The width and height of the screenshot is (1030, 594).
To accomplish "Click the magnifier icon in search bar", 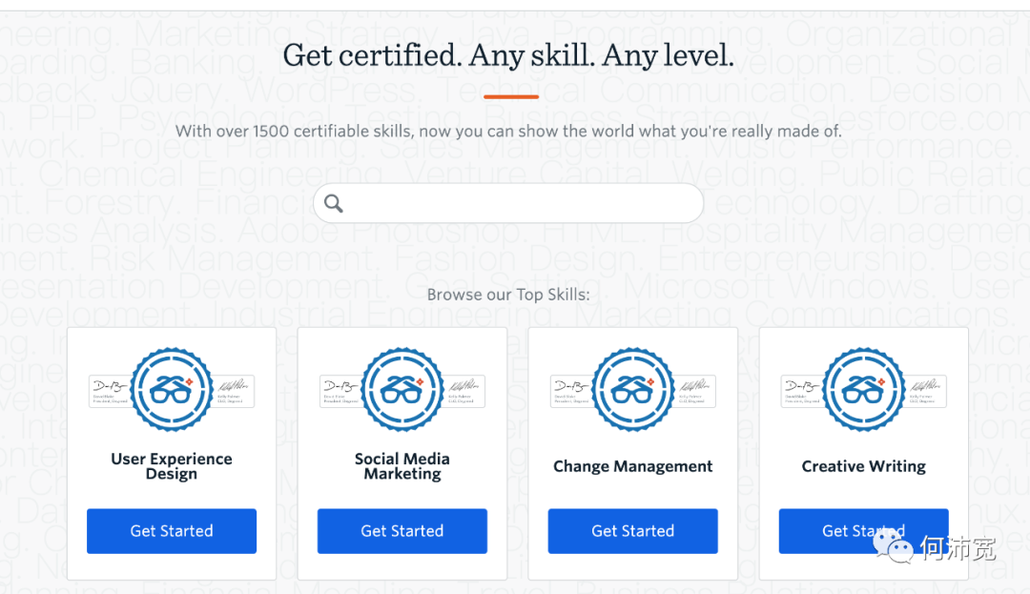I will [x=334, y=203].
